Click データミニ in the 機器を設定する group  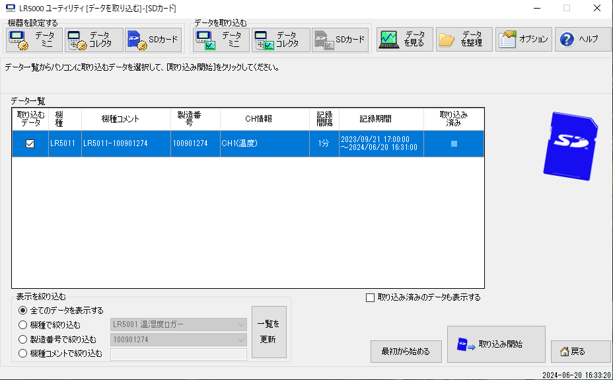[x=34, y=40]
